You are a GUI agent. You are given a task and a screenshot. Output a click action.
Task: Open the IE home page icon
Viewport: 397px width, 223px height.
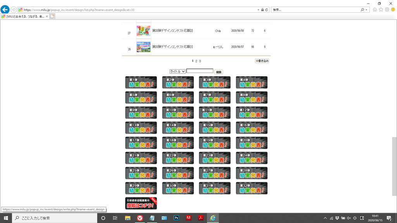coord(375,10)
